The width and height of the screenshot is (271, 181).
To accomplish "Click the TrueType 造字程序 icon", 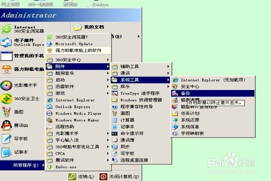I will coord(115,93).
